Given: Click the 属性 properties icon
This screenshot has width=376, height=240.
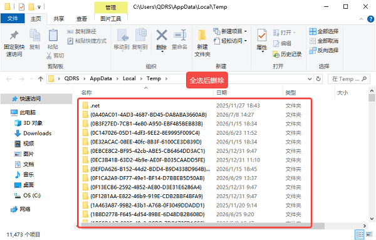Looking at the screenshot, I should [261, 36].
